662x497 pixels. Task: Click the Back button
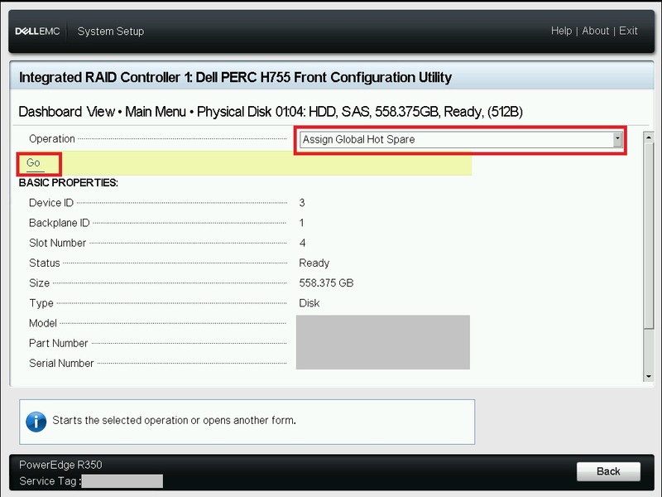tap(608, 471)
